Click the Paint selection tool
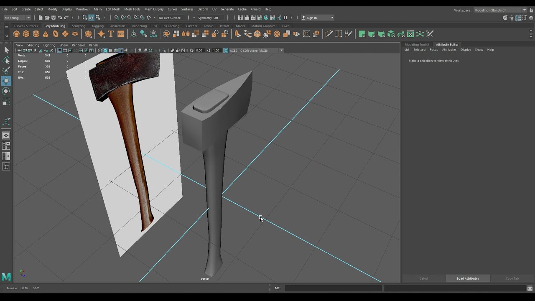 point(6,71)
